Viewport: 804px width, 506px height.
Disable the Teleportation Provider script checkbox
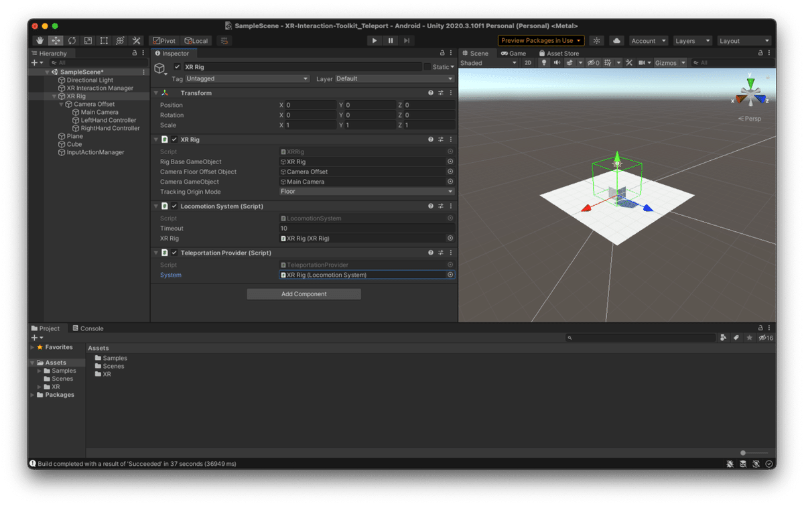pyautogui.click(x=174, y=253)
